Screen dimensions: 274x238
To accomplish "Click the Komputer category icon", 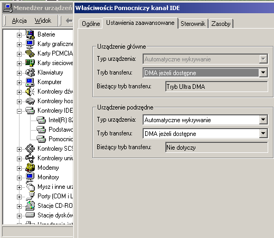I will [30, 82].
